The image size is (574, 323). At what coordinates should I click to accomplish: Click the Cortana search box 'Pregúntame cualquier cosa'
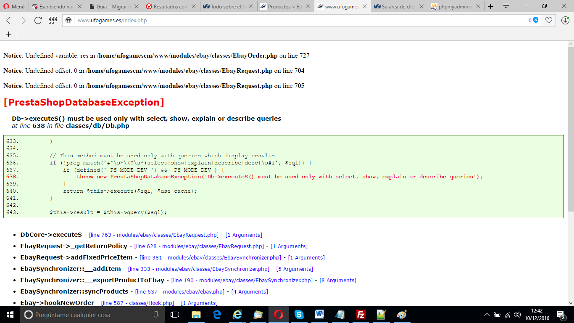point(92,315)
